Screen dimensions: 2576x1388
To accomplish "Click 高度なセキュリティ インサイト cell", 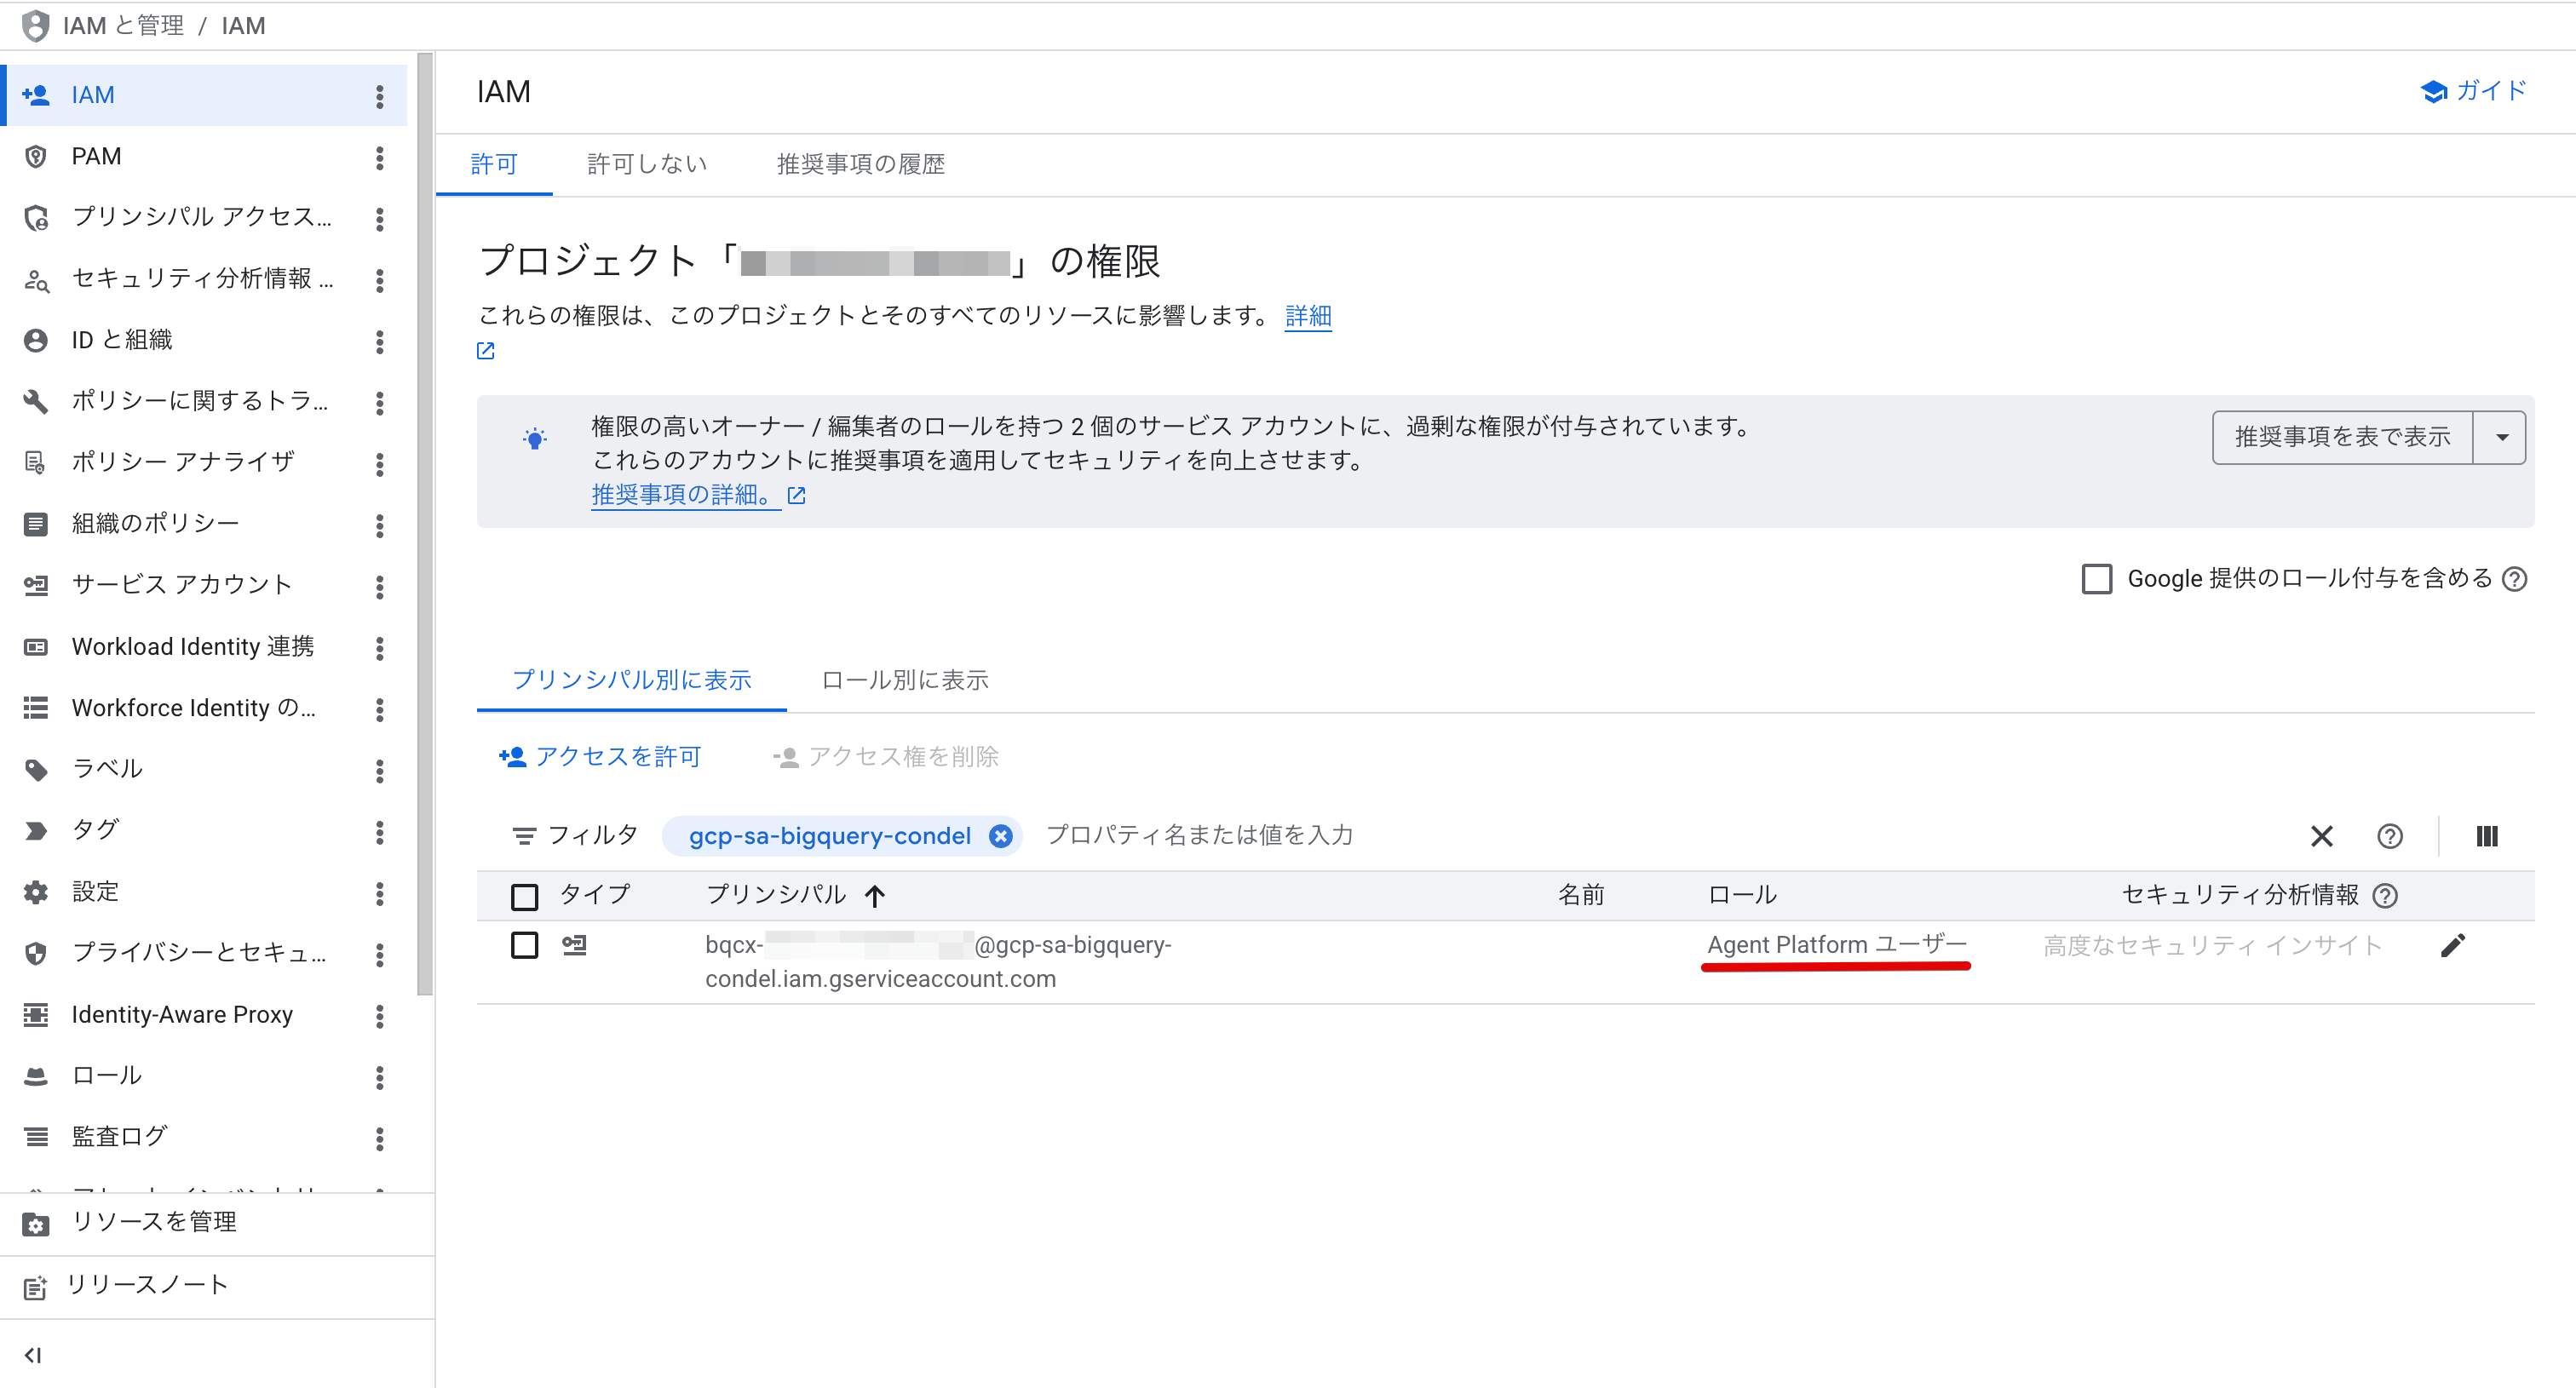I will (2212, 946).
